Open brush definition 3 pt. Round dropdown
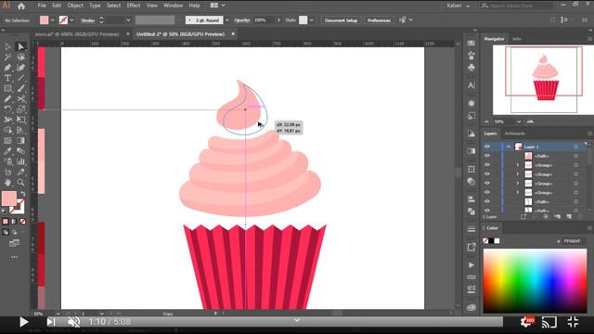The width and height of the screenshot is (594, 334). (226, 20)
